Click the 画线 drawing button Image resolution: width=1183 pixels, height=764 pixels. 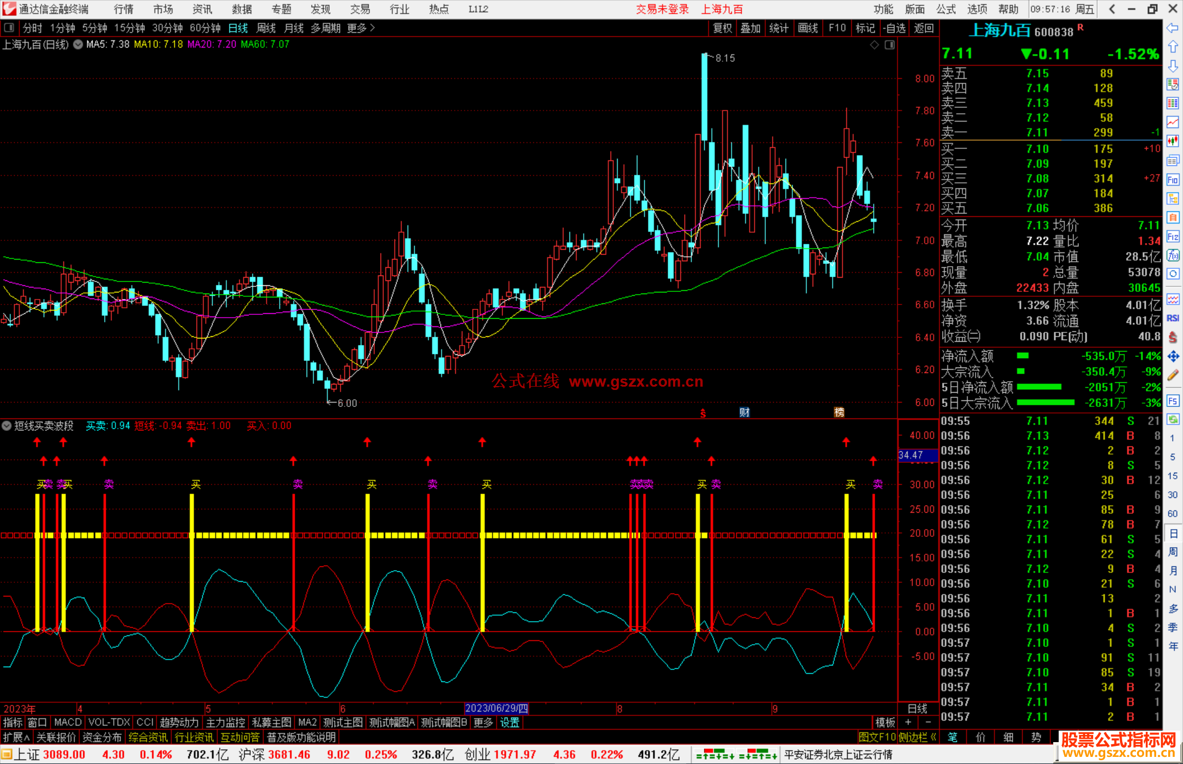(808, 28)
